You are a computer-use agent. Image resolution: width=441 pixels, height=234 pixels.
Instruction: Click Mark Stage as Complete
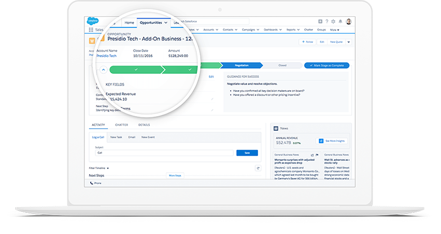(x=327, y=65)
